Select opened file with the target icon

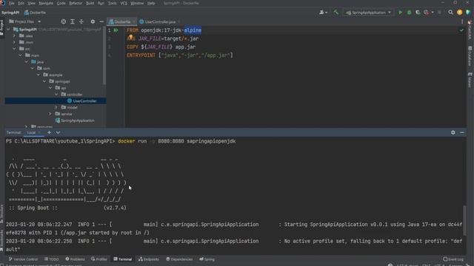[63, 21]
